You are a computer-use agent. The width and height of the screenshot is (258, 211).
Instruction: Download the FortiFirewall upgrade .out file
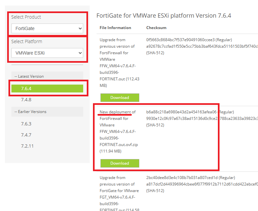(120, 98)
